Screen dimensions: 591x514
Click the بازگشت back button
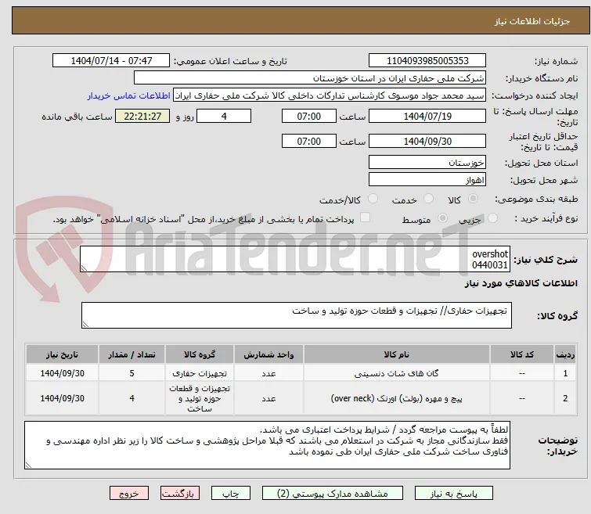[180, 494]
